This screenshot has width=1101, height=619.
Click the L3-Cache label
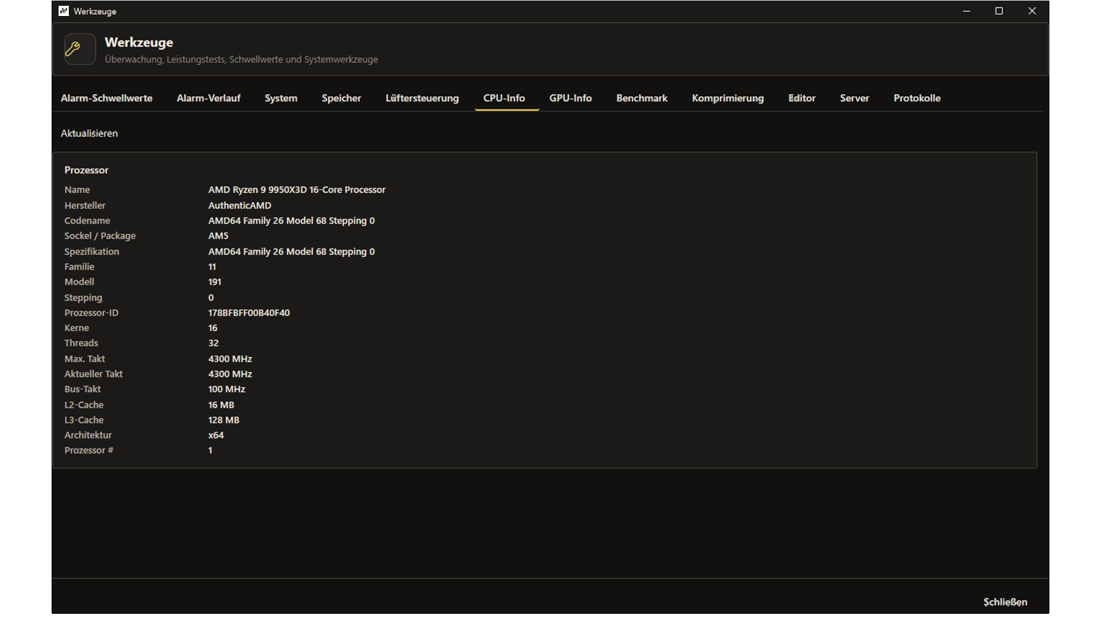pyautogui.click(x=84, y=420)
